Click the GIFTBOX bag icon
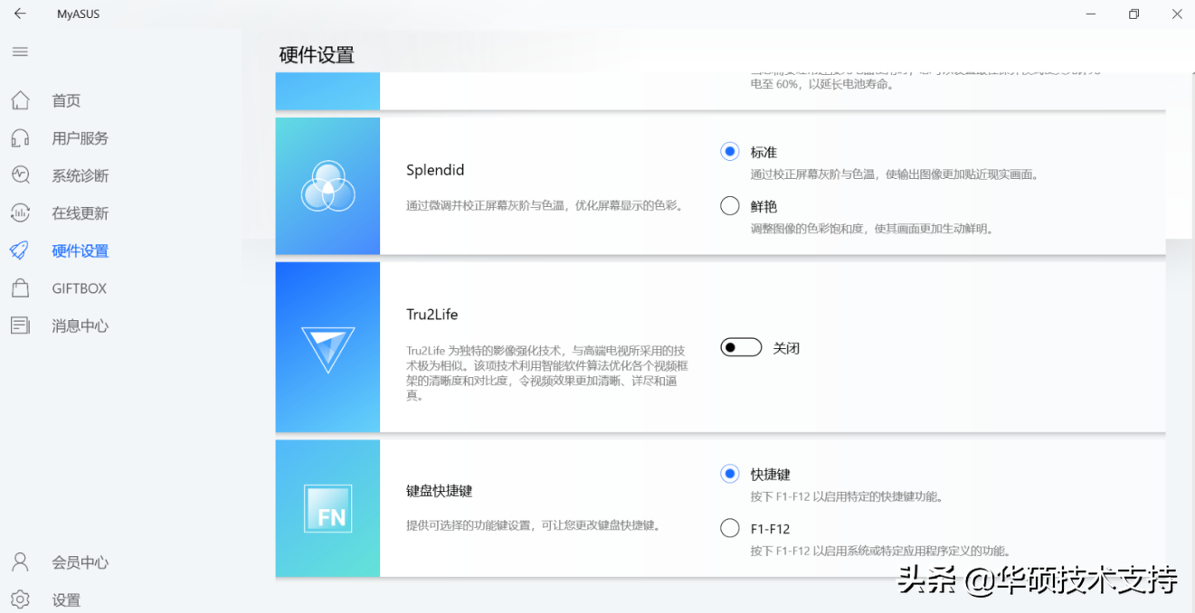This screenshot has width=1195, height=613. pos(20,288)
